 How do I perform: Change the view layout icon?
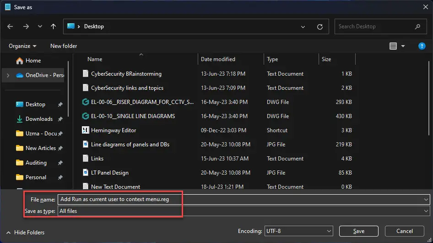tap(393, 46)
